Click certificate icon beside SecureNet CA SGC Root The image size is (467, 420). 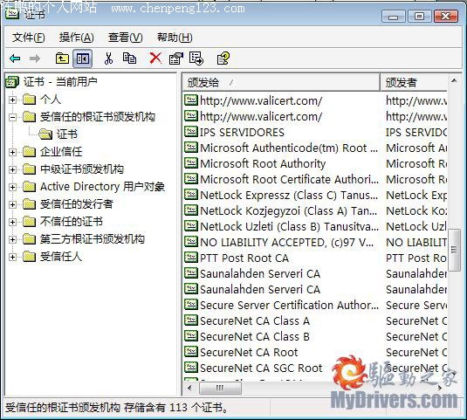click(190, 368)
